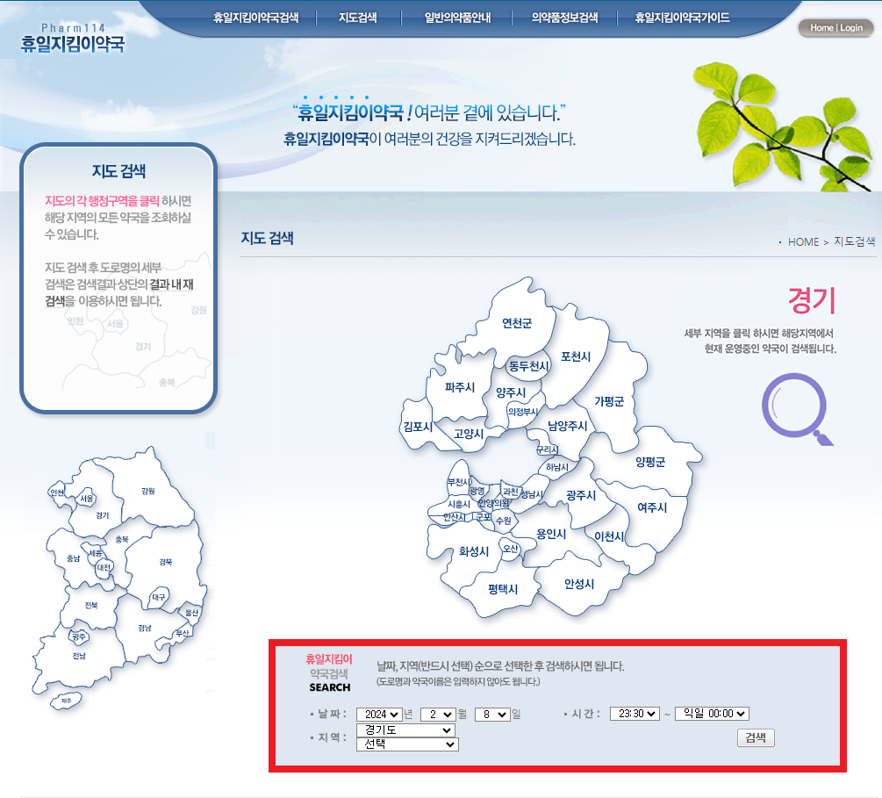
Task: Select 여주시 on the Gyeonggi map
Action: (652, 507)
